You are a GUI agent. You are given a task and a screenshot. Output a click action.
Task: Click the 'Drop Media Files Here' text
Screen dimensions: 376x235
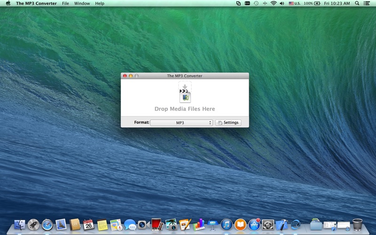(185, 109)
